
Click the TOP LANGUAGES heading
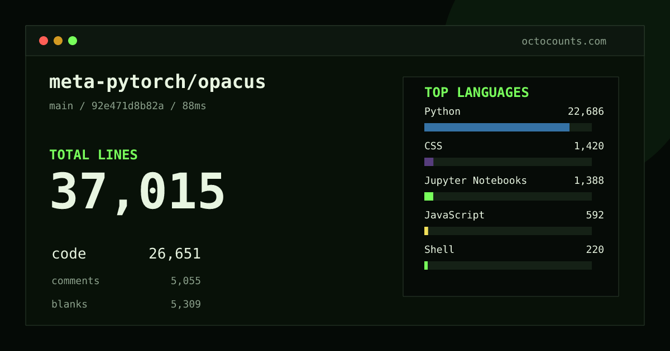(x=477, y=92)
